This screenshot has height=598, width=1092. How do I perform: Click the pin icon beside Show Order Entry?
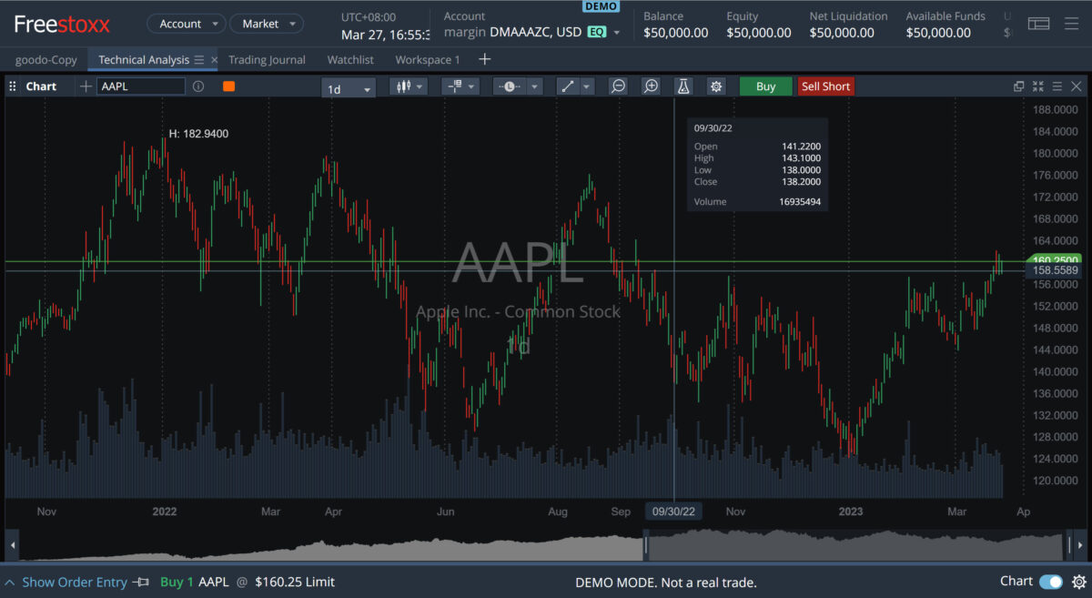pyautogui.click(x=140, y=582)
